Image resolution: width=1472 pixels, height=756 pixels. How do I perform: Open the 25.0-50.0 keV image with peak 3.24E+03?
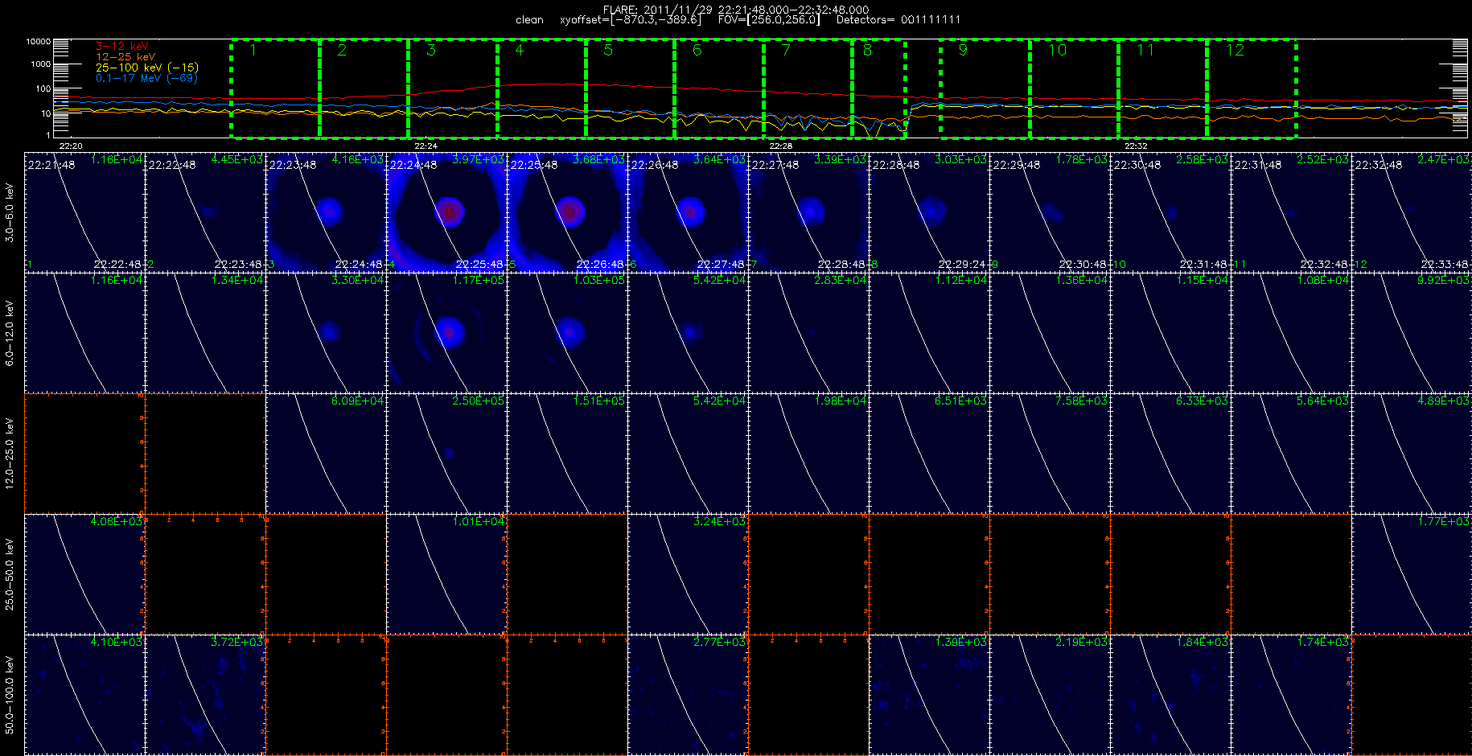[689, 574]
